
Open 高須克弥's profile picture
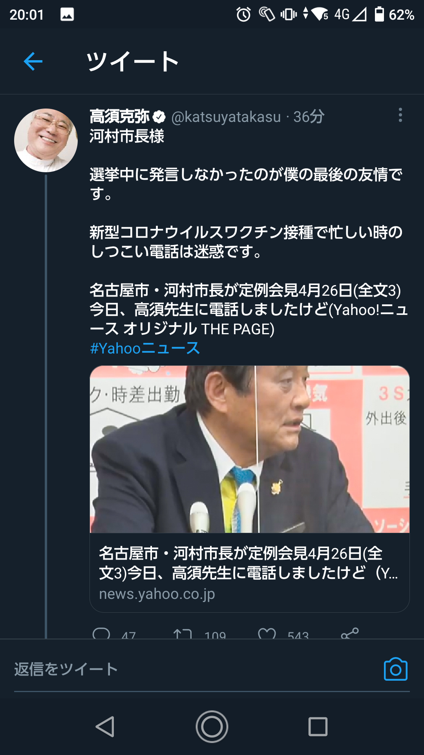click(46, 140)
